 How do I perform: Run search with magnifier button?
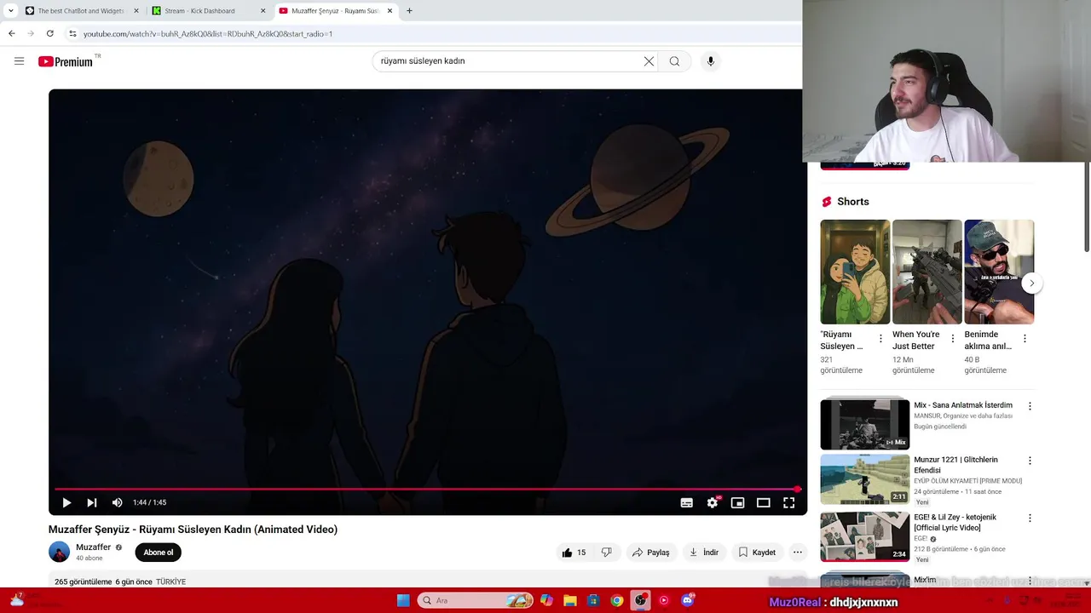point(674,61)
